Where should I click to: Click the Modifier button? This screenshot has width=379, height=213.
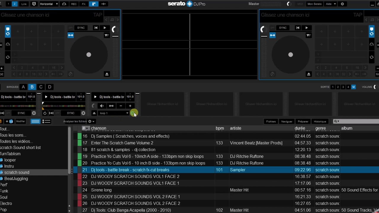[x=20, y=121]
